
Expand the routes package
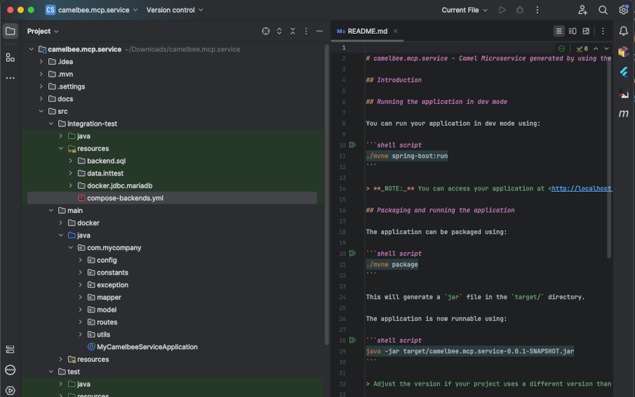pyautogui.click(x=80, y=322)
